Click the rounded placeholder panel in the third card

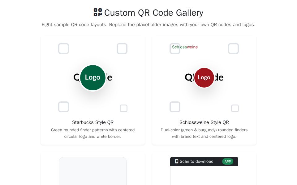[93, 173]
